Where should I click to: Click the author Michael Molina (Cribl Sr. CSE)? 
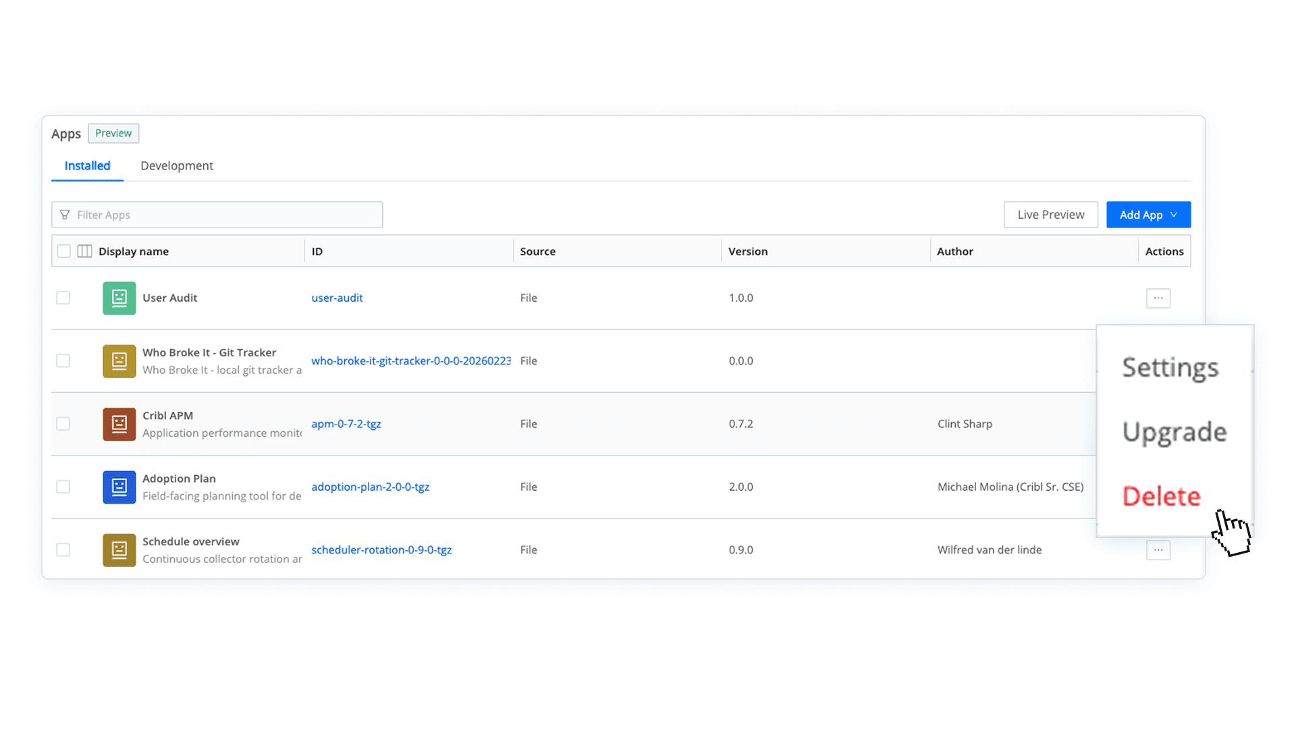[1010, 487]
